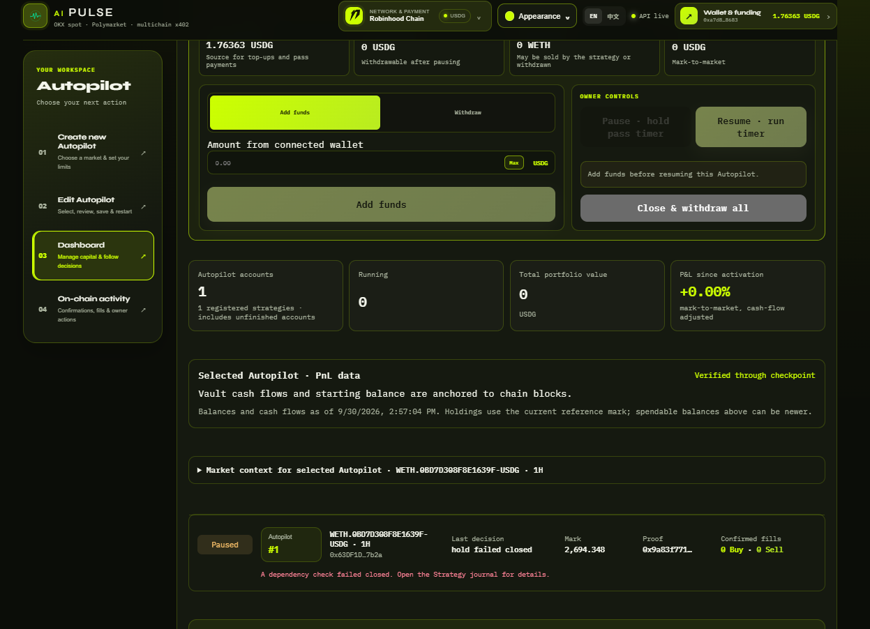Image resolution: width=870 pixels, height=629 pixels.
Task: Click the large Add funds submit button
Action: tap(381, 204)
